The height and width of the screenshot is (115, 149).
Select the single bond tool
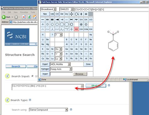click(43, 19)
